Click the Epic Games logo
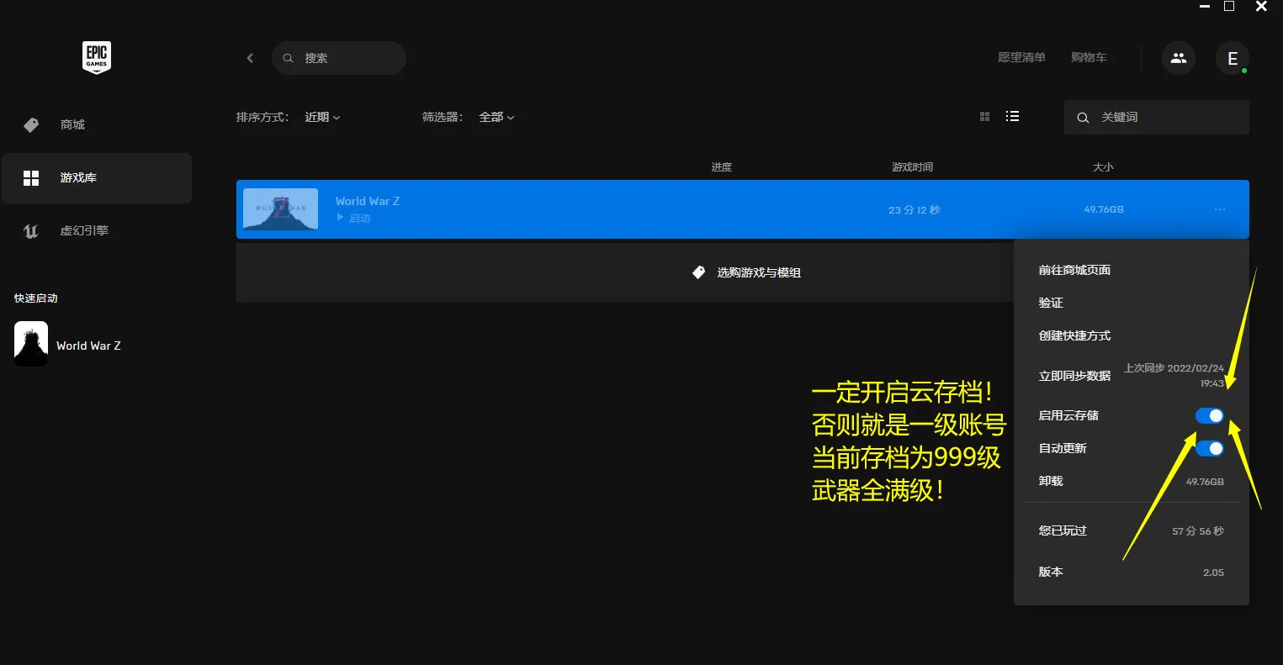Screen dimensions: 1283x665 (97, 58)
